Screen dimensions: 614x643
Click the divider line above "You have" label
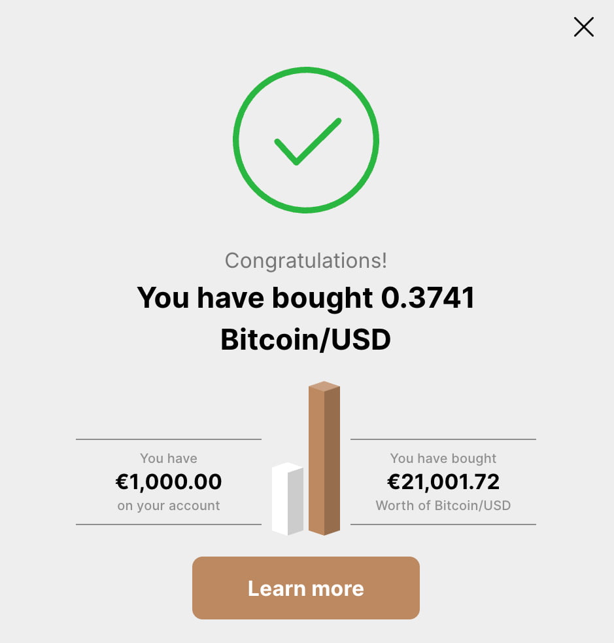click(169, 439)
